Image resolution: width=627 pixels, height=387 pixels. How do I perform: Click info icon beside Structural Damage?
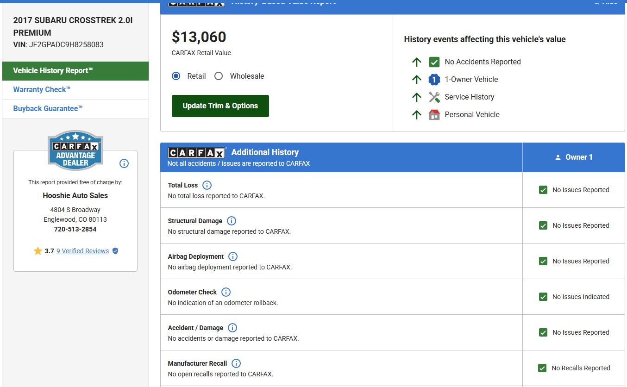click(232, 221)
